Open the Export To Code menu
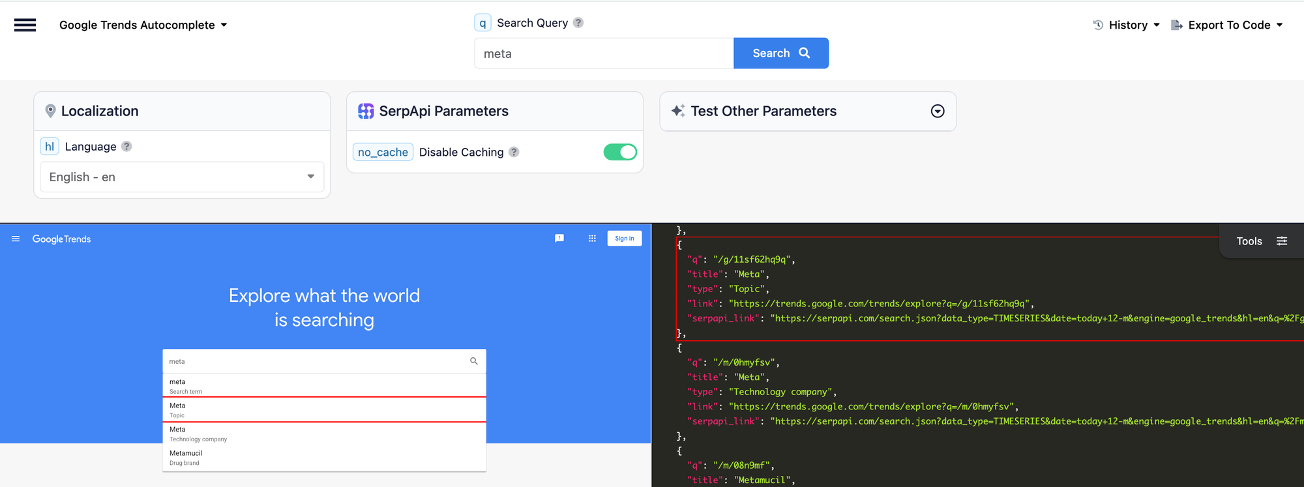 pyautogui.click(x=1227, y=25)
